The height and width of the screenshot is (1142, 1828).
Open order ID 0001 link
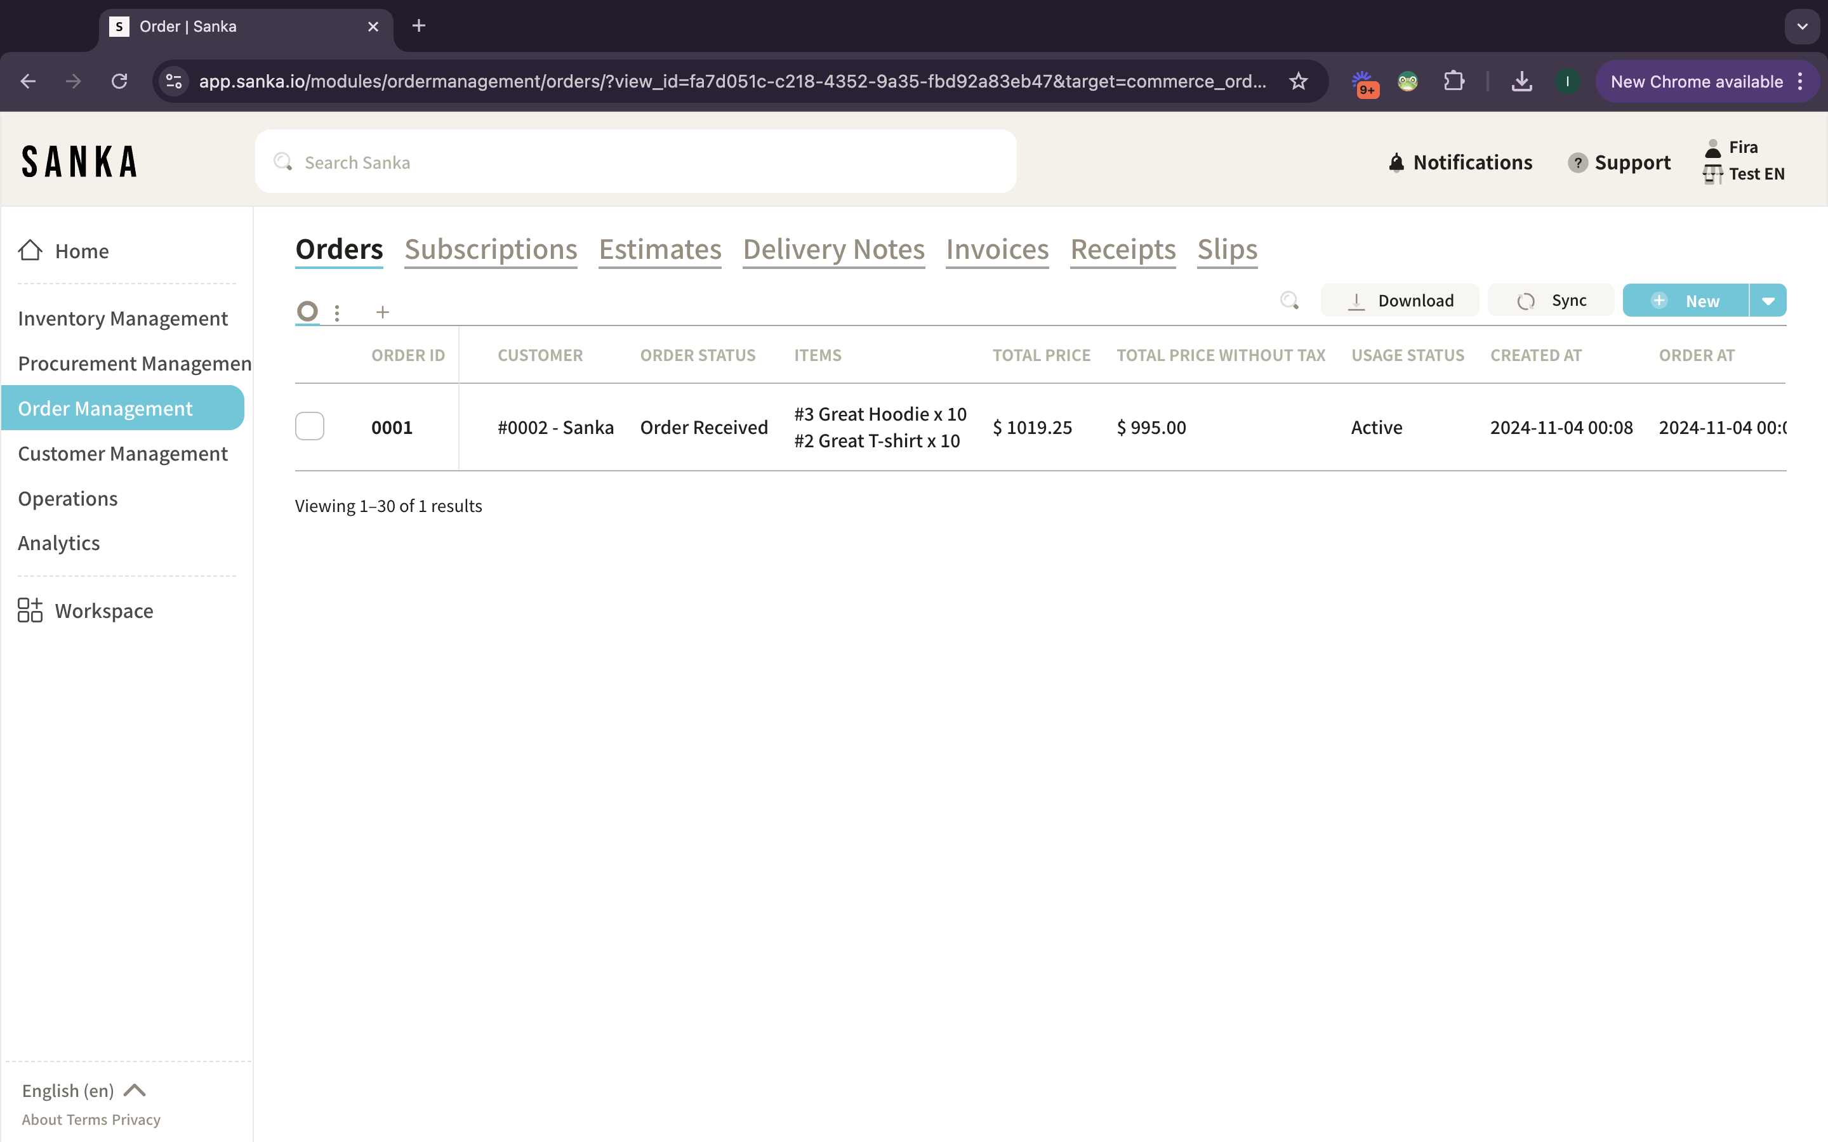[391, 428]
